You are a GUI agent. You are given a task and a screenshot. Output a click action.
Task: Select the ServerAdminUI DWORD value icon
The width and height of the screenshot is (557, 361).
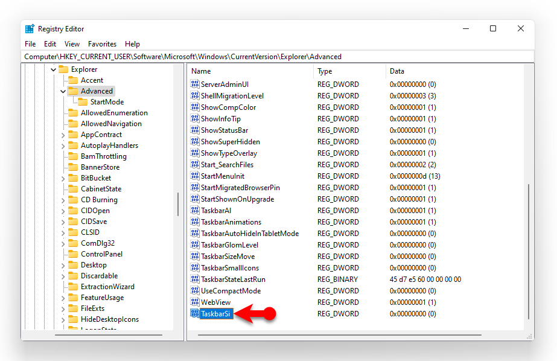195,84
